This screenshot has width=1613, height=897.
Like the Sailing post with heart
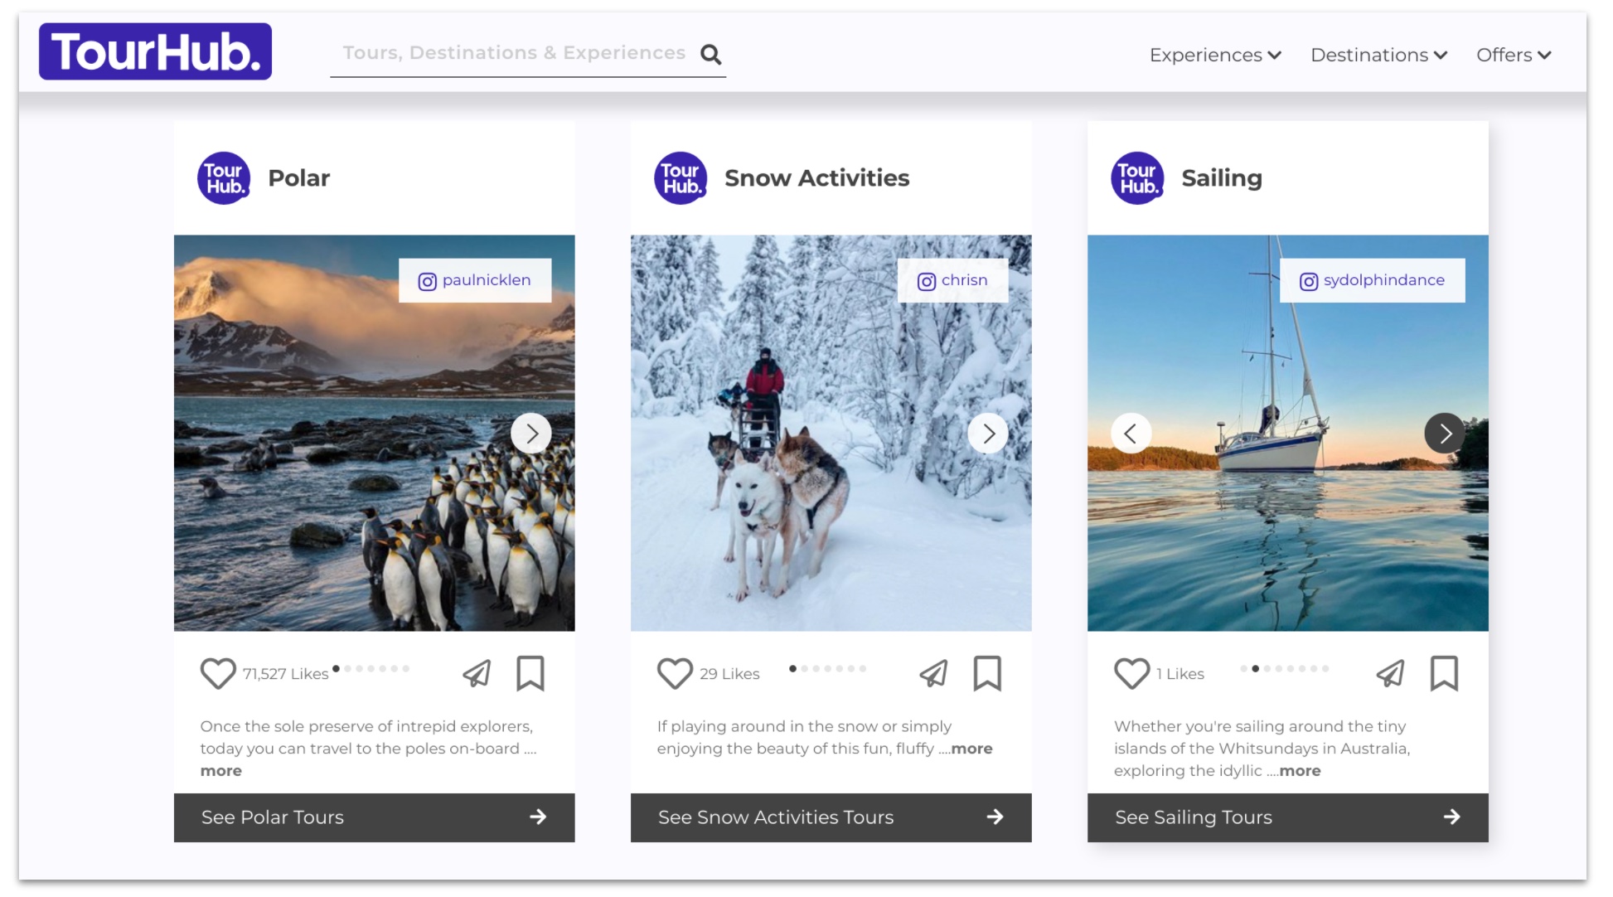pos(1131,673)
